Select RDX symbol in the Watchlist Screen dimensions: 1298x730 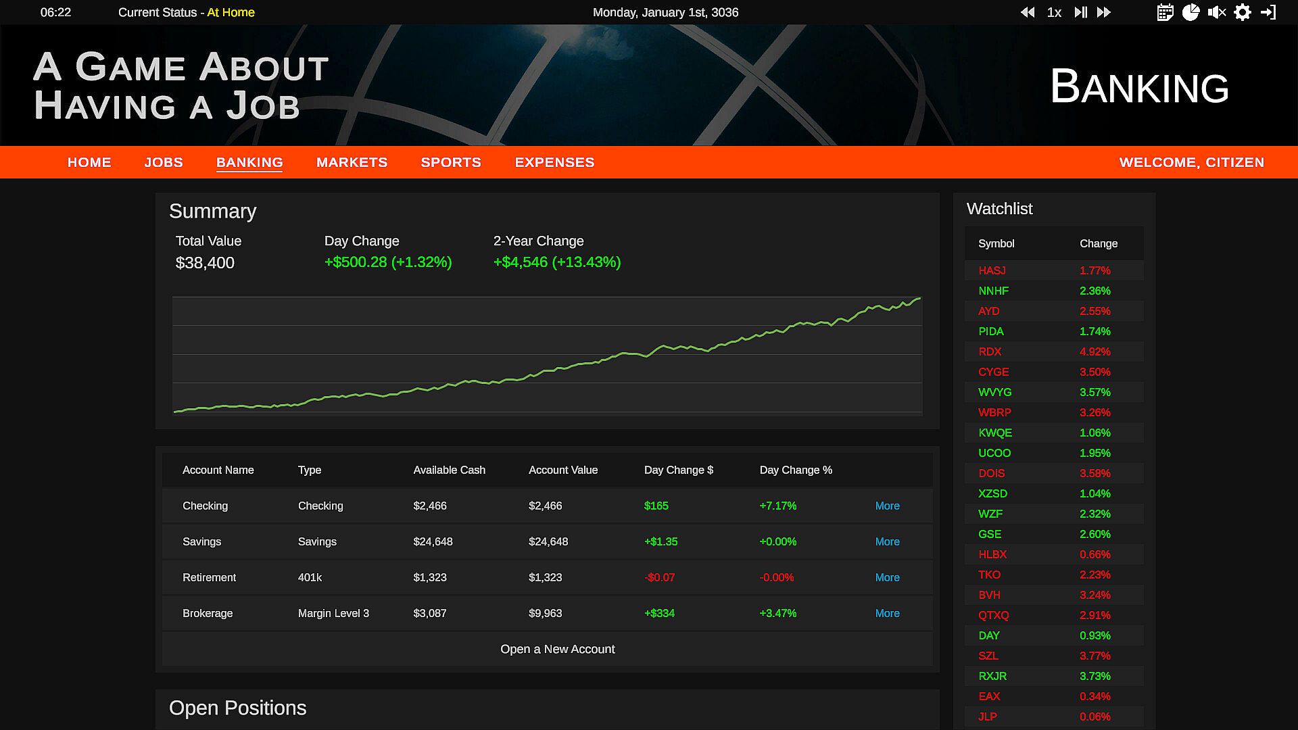[990, 351]
